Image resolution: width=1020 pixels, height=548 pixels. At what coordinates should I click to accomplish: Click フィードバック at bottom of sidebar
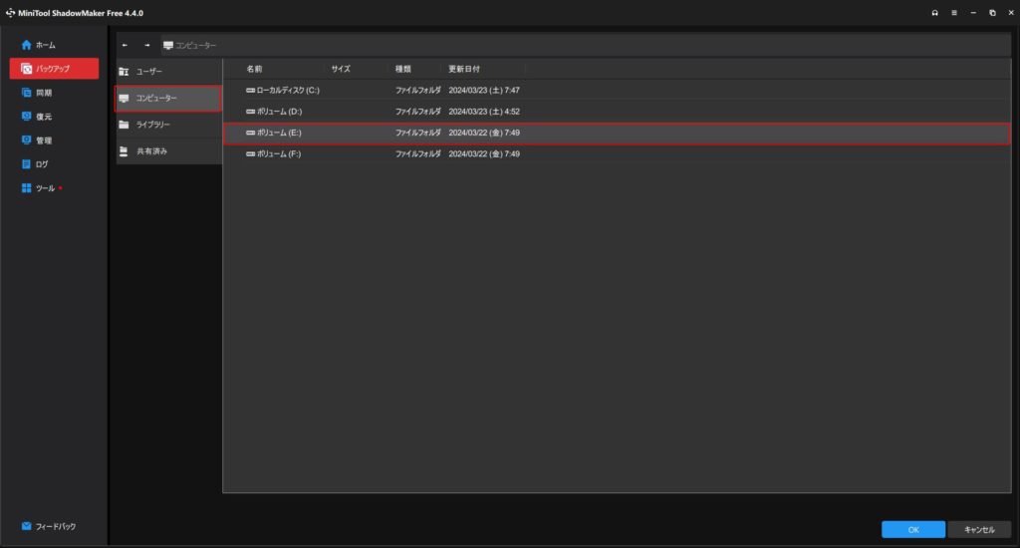[x=55, y=526]
